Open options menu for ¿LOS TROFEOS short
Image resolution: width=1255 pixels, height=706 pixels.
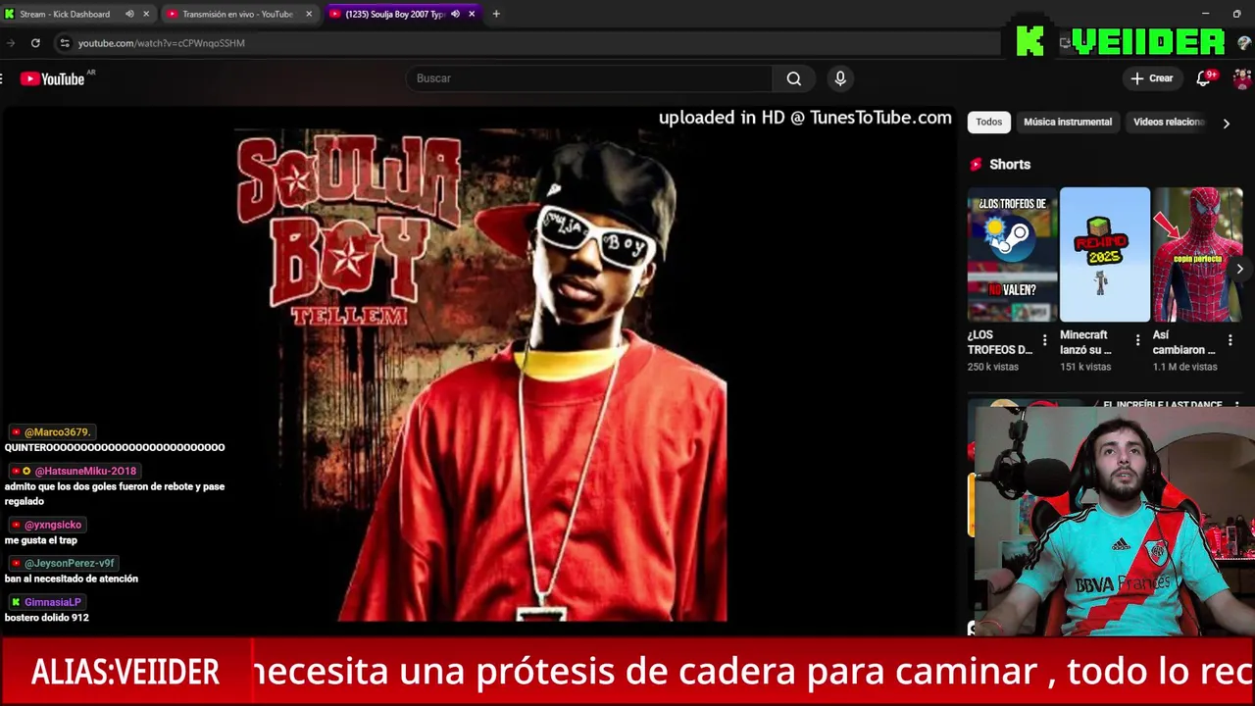(x=1044, y=340)
